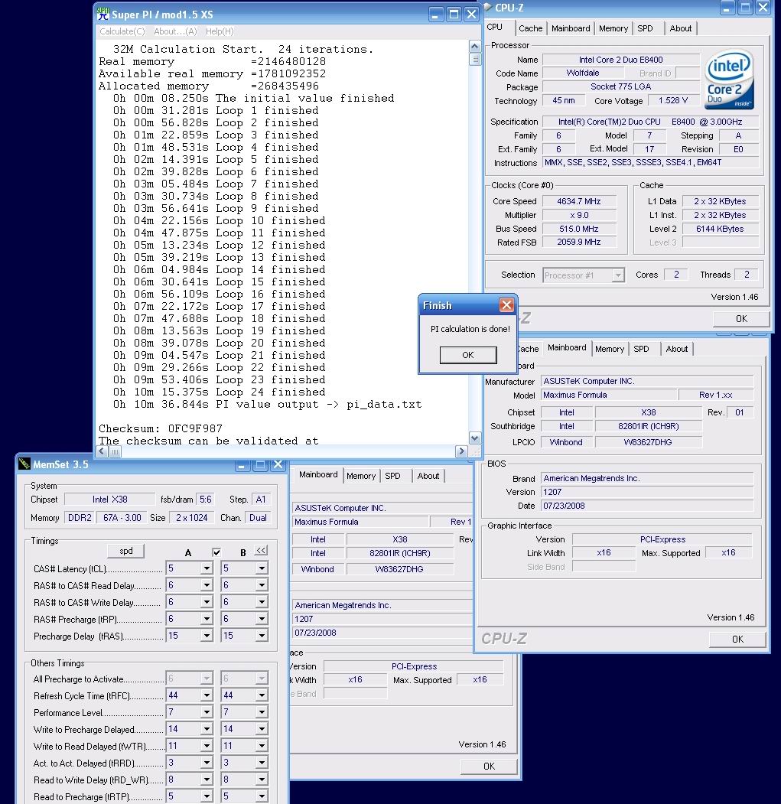781x804 pixels.
Task: Click the Intel Core 2 Duo logo
Action: (729, 79)
